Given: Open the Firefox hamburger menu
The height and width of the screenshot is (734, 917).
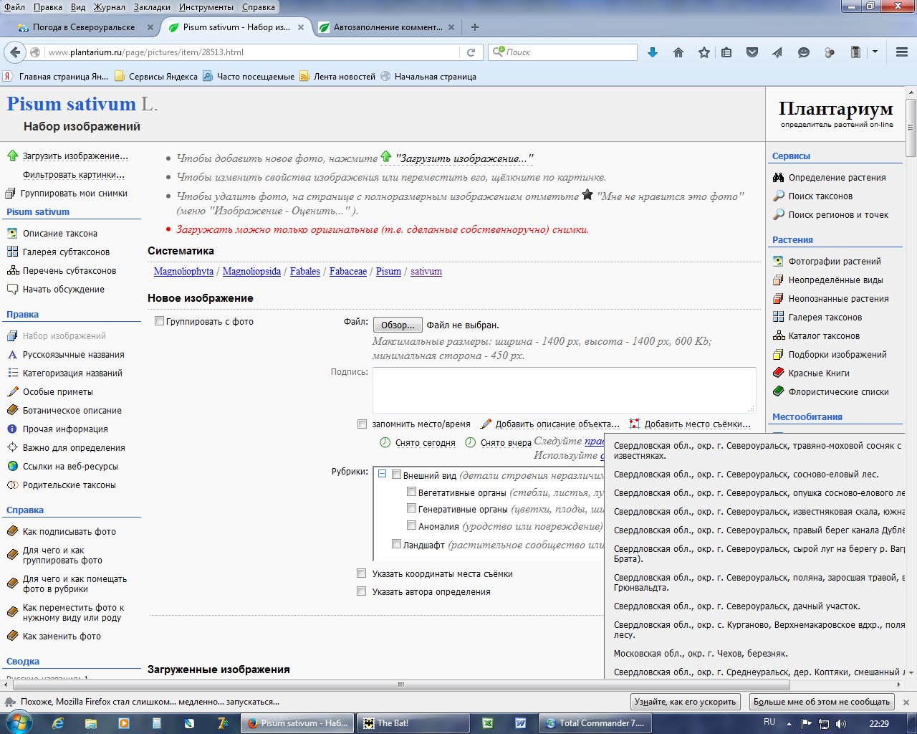Looking at the screenshot, I should [902, 52].
